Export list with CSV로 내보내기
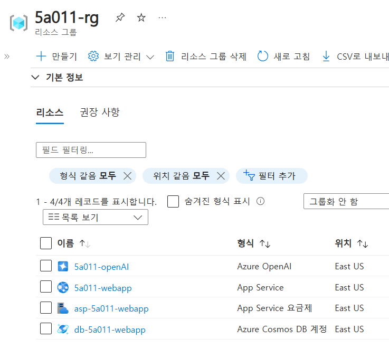The height and width of the screenshot is (348, 389). pos(355,57)
